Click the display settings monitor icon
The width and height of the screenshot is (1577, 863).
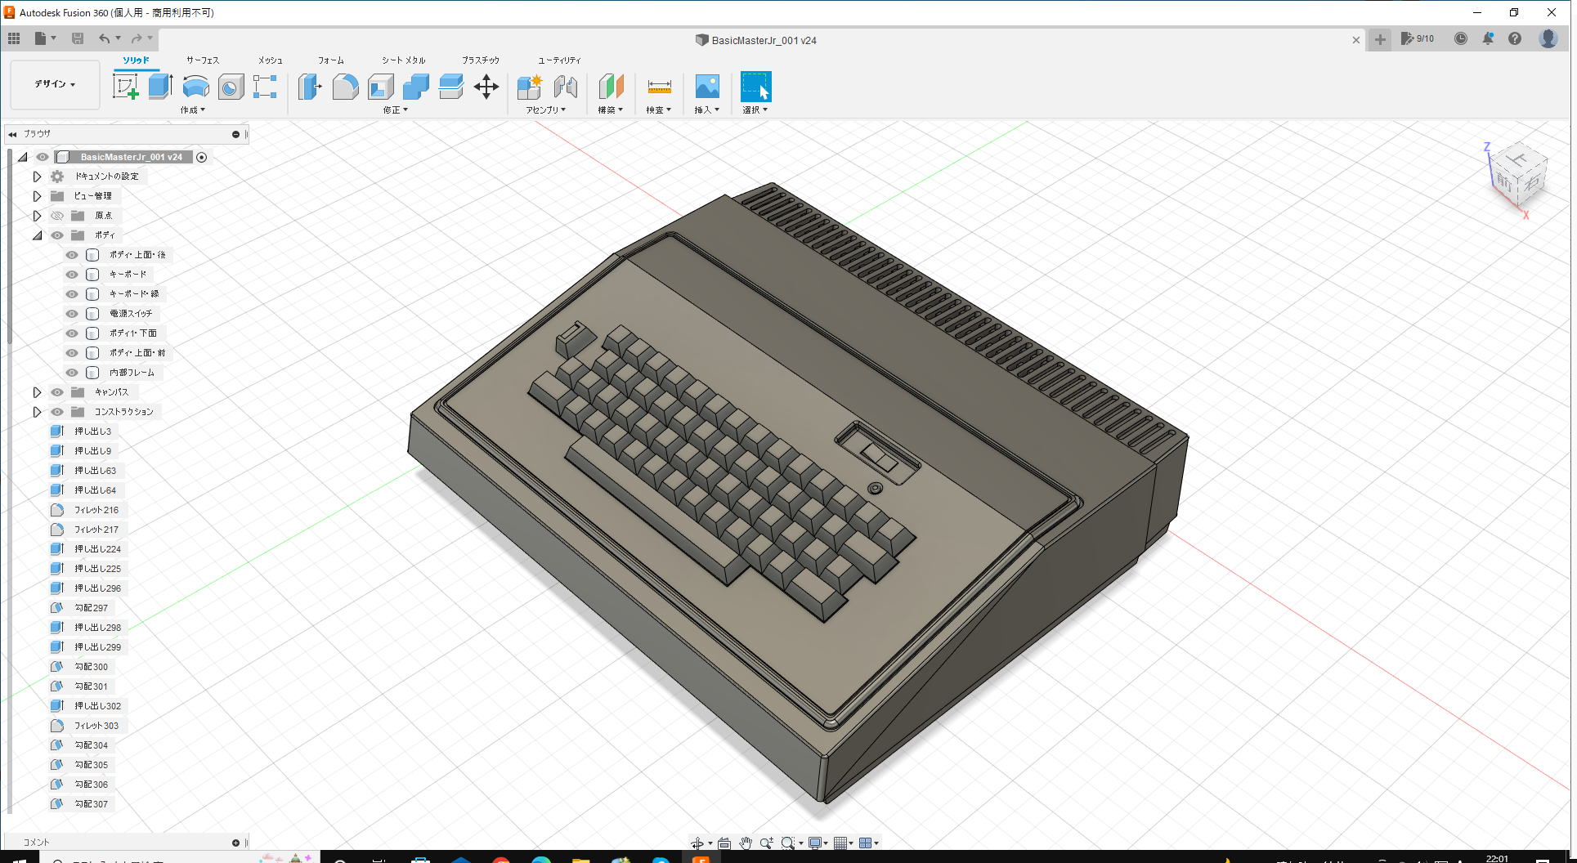click(x=816, y=843)
